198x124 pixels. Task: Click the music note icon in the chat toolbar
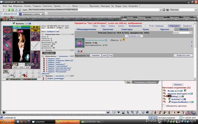(137, 112)
